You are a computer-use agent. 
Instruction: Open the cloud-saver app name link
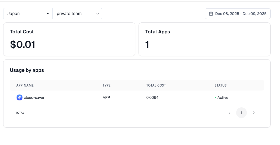[34, 97]
